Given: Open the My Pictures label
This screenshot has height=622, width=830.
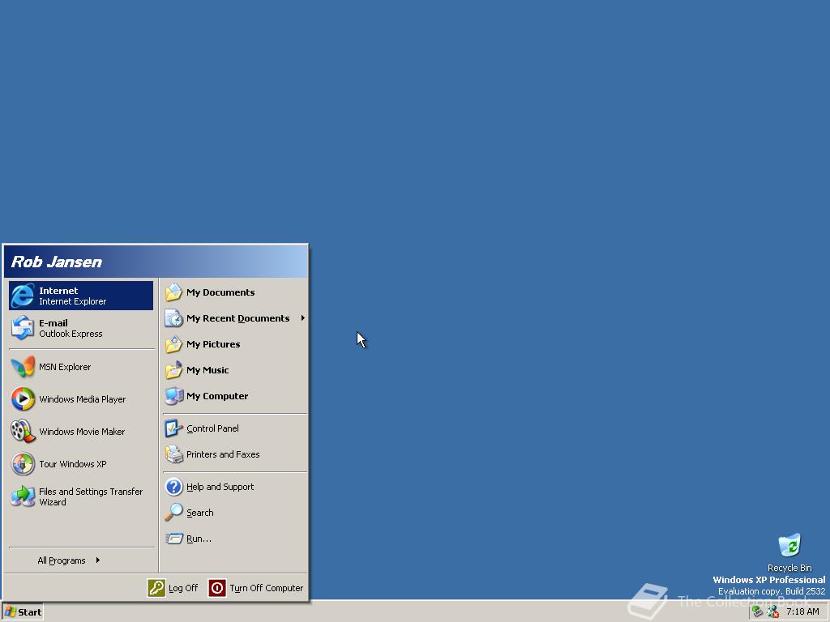Looking at the screenshot, I should tap(213, 344).
